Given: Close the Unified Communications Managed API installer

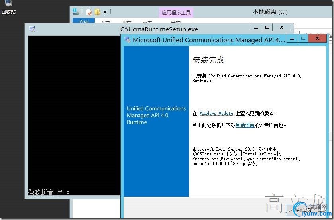Looking at the screenshot, I should point(317,39).
